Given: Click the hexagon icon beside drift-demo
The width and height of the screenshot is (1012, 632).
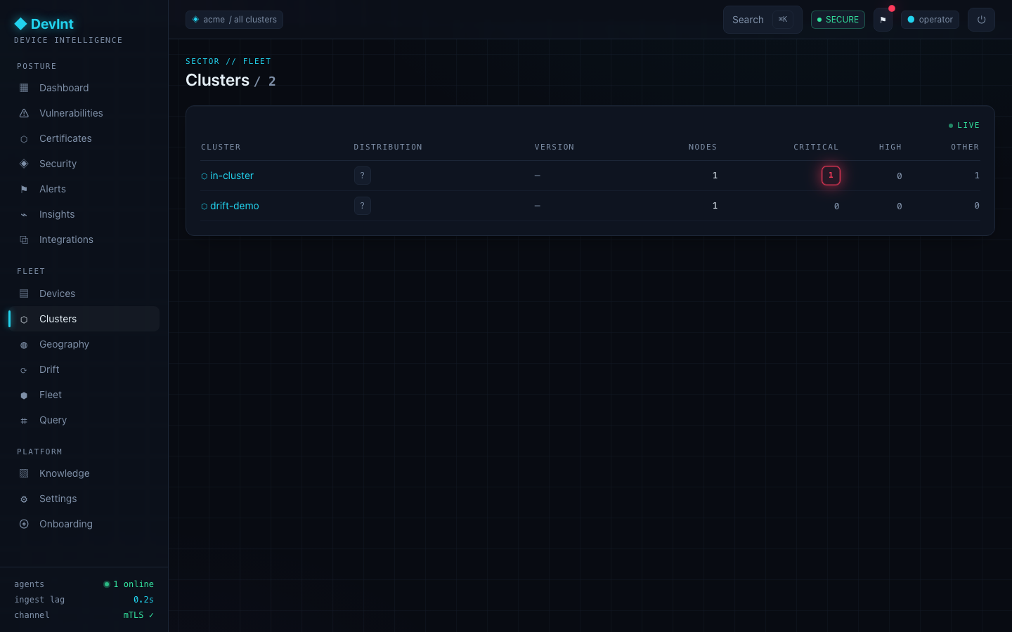Looking at the screenshot, I should (x=205, y=206).
